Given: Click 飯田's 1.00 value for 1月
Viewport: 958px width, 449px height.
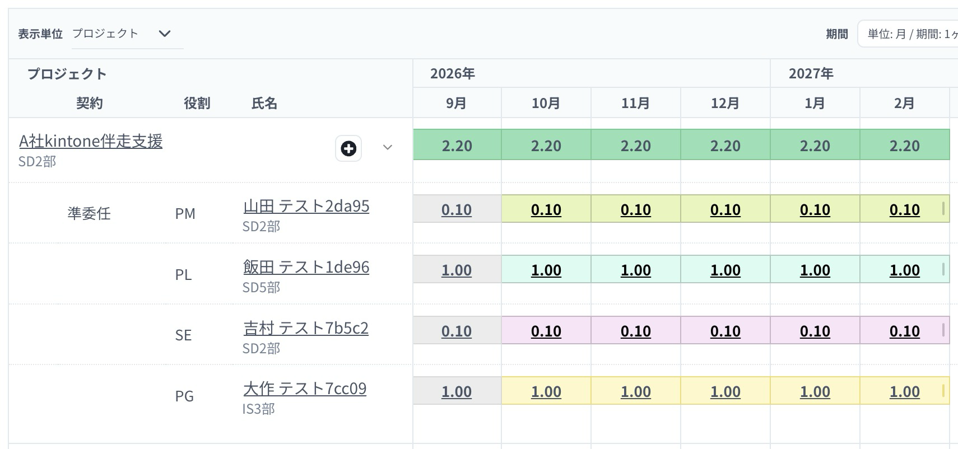Looking at the screenshot, I should point(815,270).
